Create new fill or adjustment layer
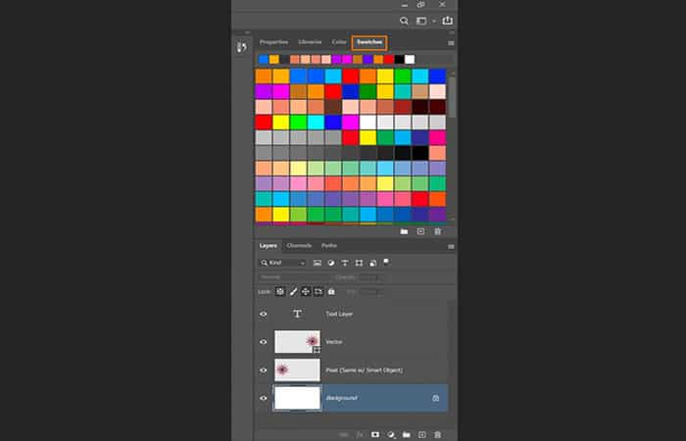The height and width of the screenshot is (441, 686). (391, 435)
